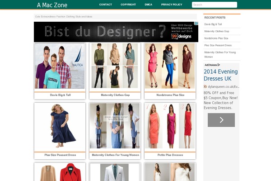Open Plus Size Peasant Dress in Recent Posts
The height and width of the screenshot is (181, 271).
point(218,45)
